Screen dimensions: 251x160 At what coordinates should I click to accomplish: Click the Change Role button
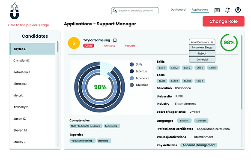(224, 21)
